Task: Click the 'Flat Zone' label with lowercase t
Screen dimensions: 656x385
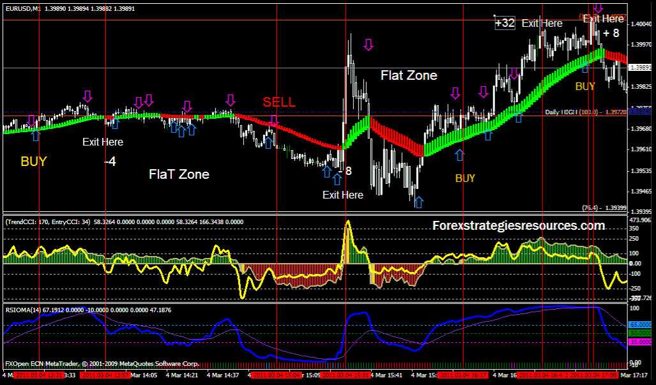Action: [409, 75]
